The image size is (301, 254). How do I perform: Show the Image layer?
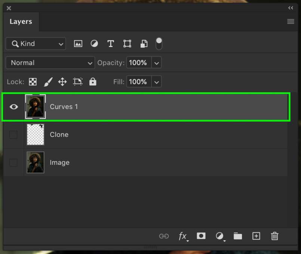pos(13,163)
